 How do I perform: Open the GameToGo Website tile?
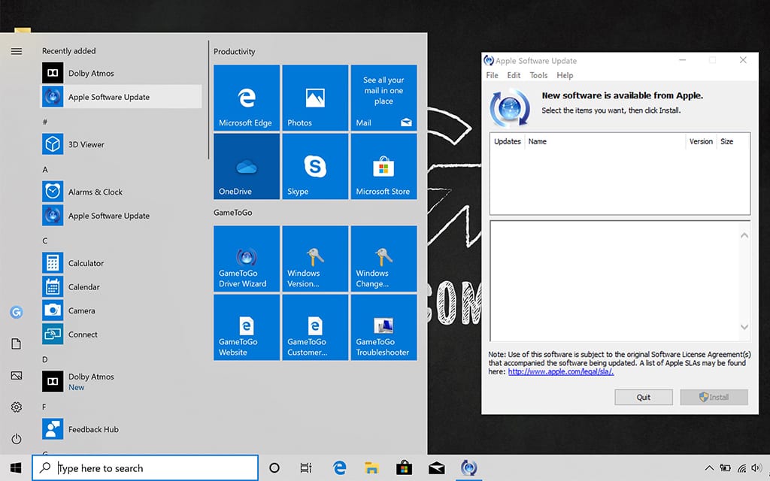[x=247, y=328]
